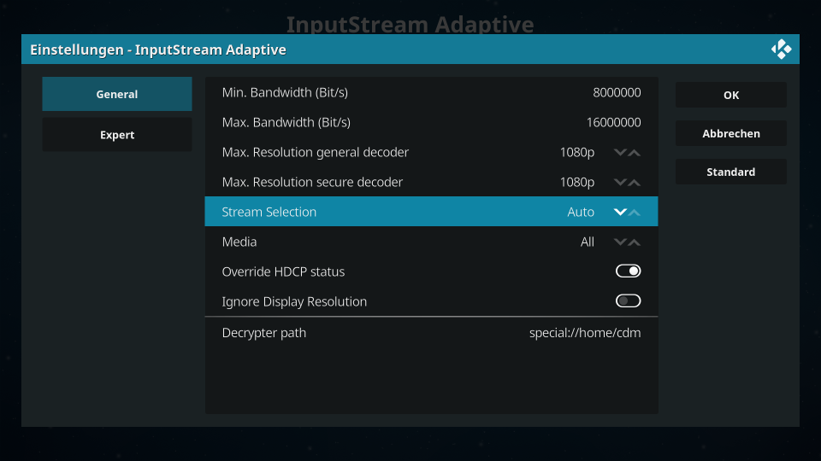Enable Ignore Display Resolution toggle
The height and width of the screenshot is (461, 821).
tap(628, 301)
